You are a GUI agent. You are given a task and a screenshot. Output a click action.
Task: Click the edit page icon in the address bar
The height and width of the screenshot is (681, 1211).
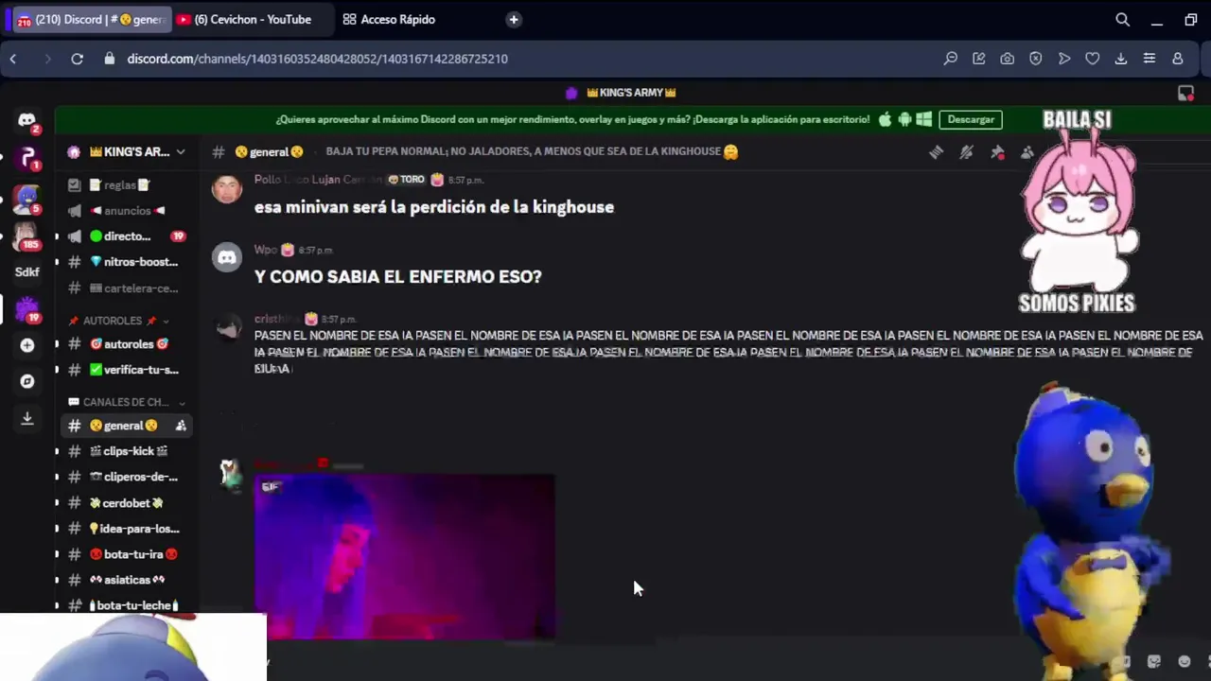979,59
